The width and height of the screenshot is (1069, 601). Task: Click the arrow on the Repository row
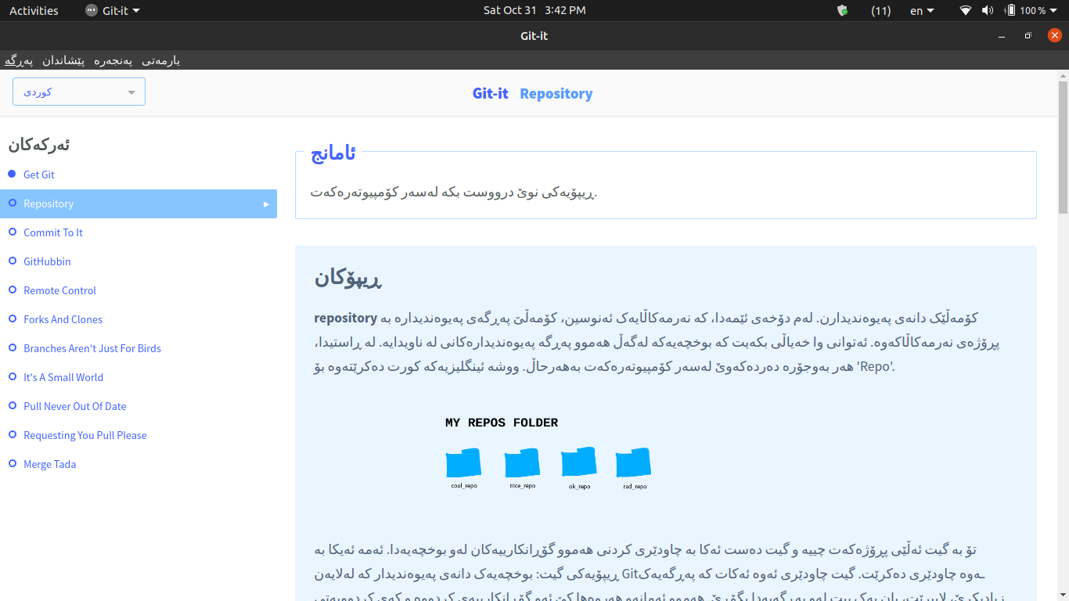(266, 204)
